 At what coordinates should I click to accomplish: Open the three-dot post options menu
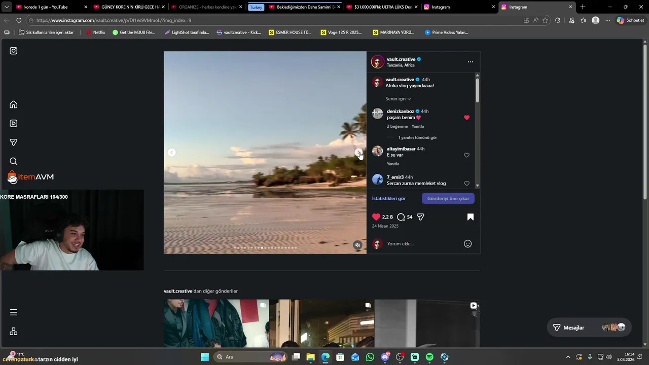(x=471, y=62)
